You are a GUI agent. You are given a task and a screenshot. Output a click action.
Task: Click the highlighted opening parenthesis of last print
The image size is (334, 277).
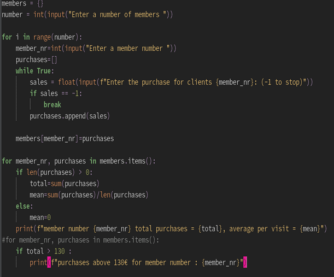coord(49,263)
